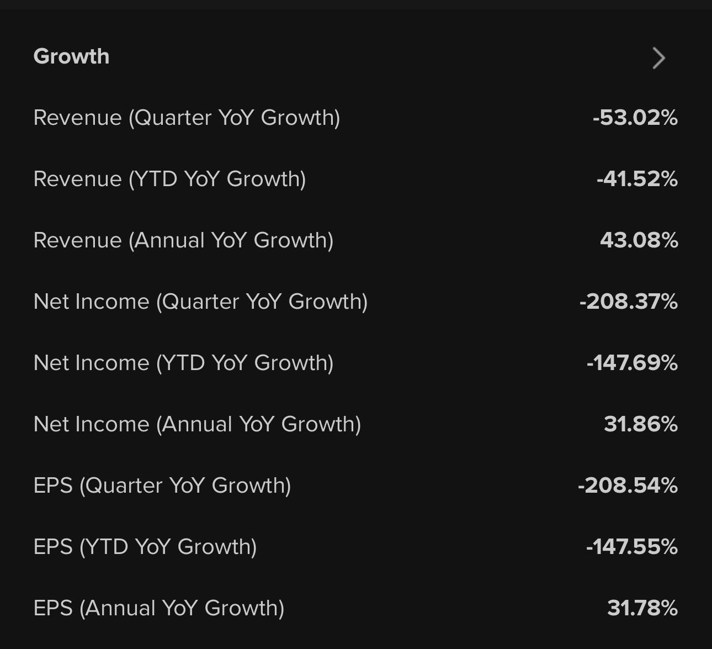The image size is (712, 649).
Task: Tap the -147.55% EPS YTD value
Action: coord(631,547)
